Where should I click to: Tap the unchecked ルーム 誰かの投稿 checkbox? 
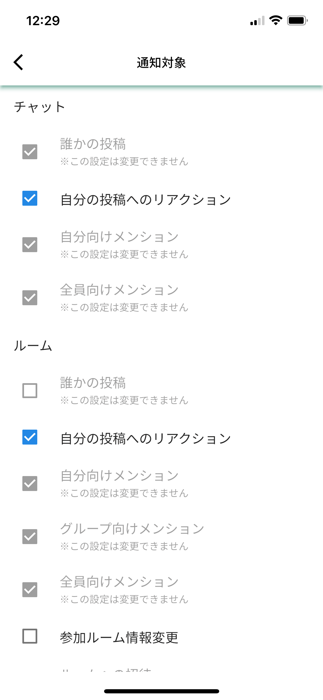[x=30, y=391]
